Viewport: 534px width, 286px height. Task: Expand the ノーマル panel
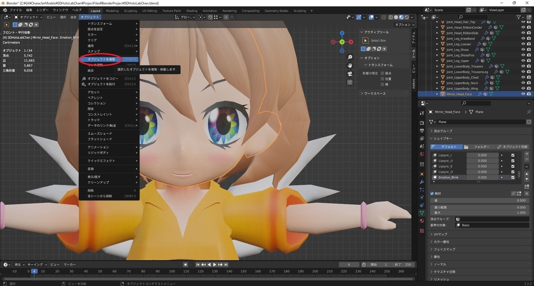click(480, 264)
